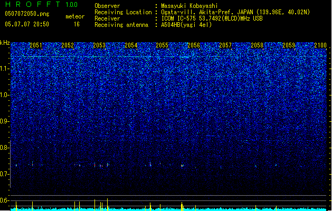The image size is (332, 211).
Task: Click the 0.7 kHz frequency axis label
Action: [4, 174]
